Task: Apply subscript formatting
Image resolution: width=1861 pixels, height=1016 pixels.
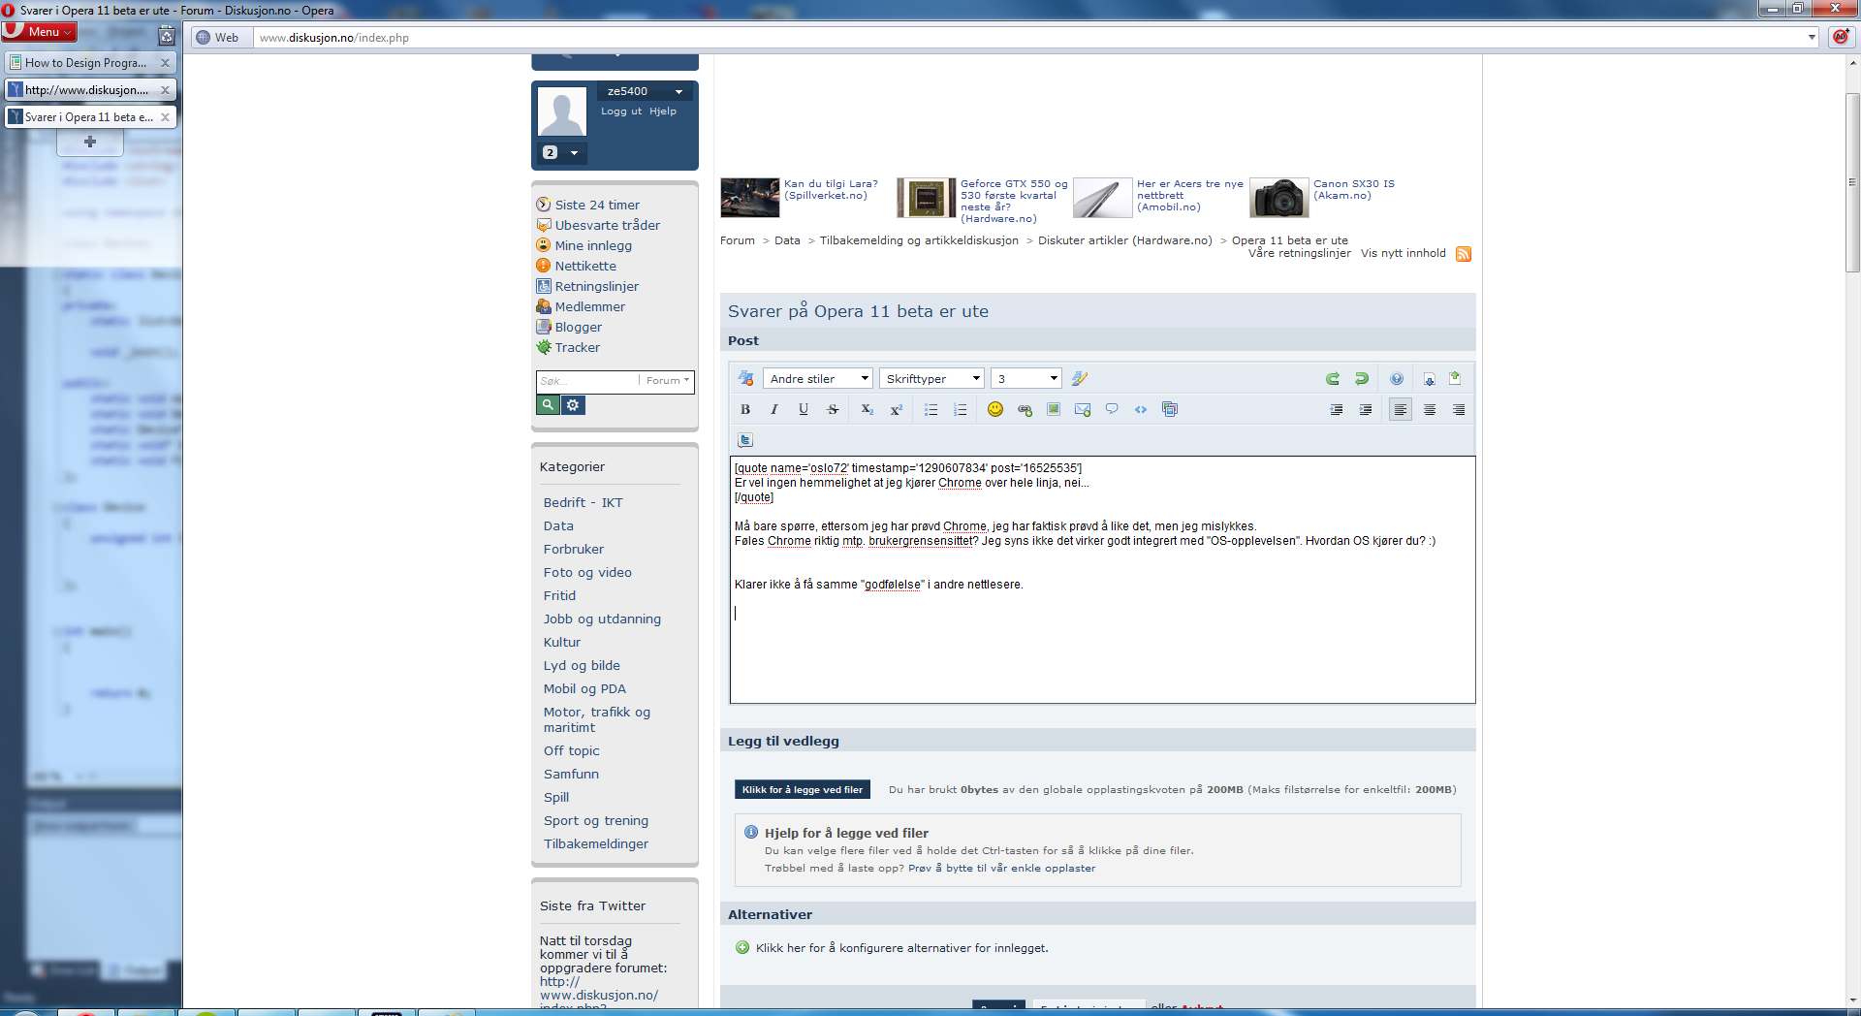Action: tap(867, 410)
